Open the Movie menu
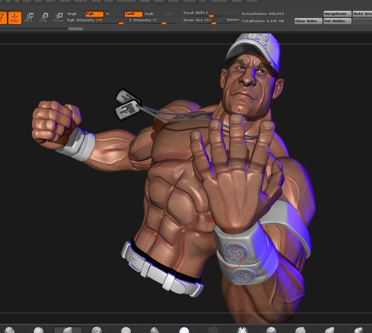372x333 pixels. (x=96, y=1)
